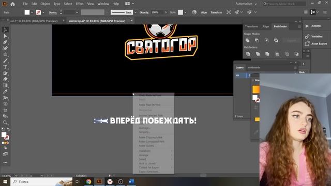The width and height of the screenshot is (331, 186).
Task: Click Pathfinder Intersect shape mode
Action: coord(267,40)
